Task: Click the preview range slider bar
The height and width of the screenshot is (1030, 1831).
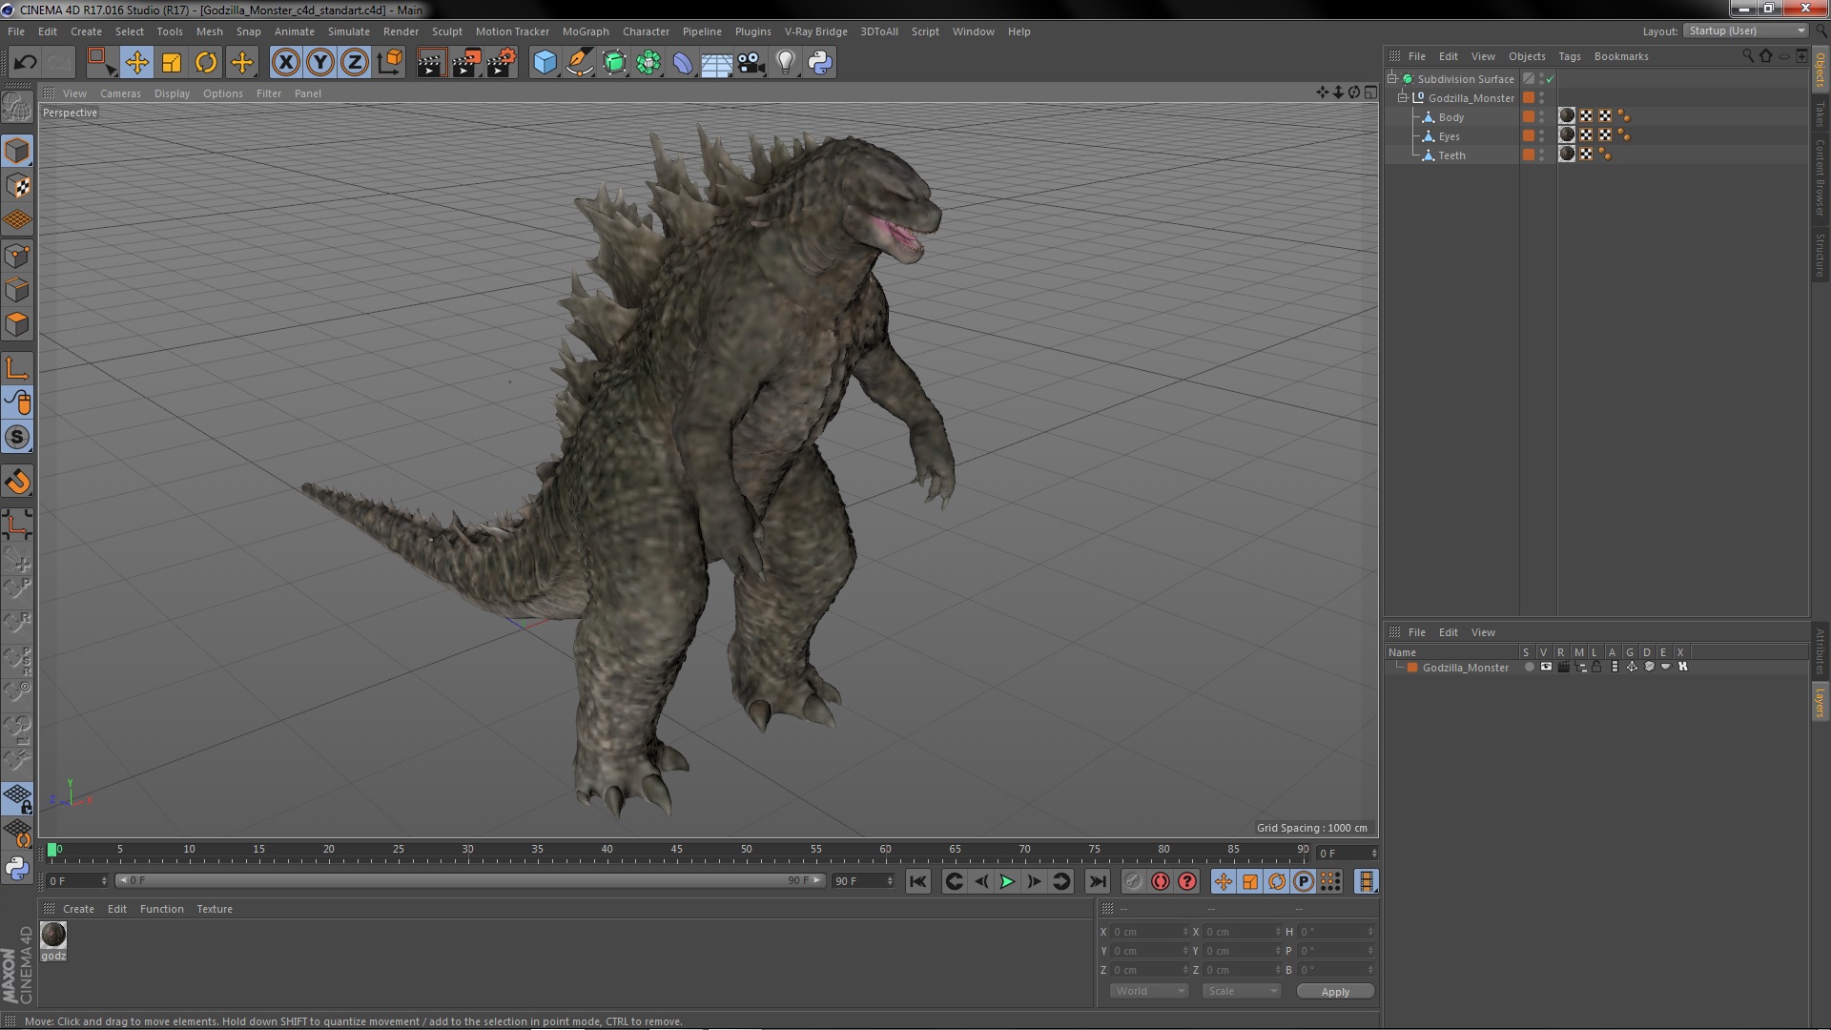Action: pos(471,880)
